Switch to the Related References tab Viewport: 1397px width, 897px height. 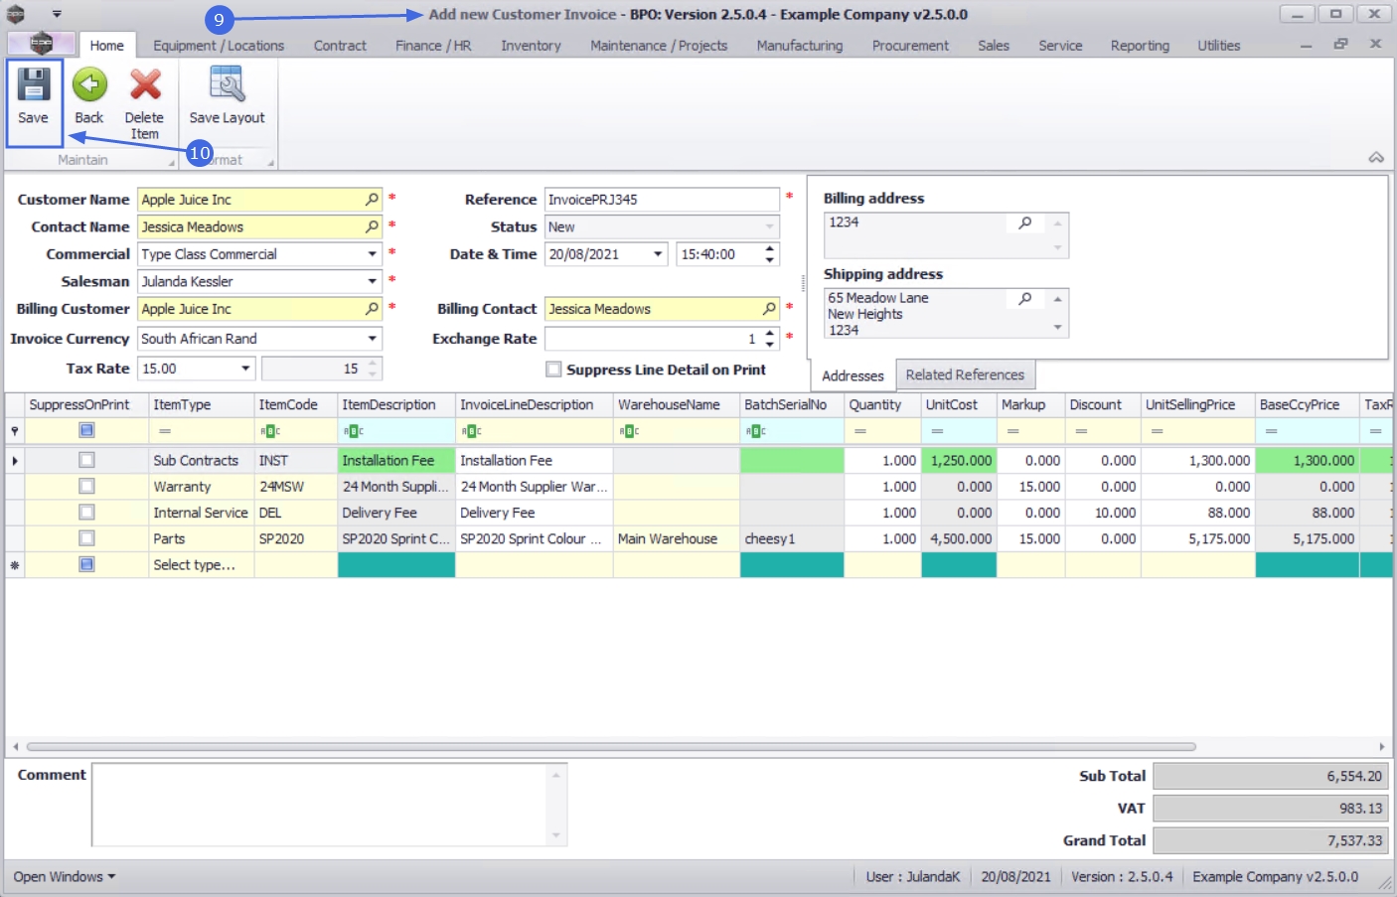pyautogui.click(x=964, y=375)
